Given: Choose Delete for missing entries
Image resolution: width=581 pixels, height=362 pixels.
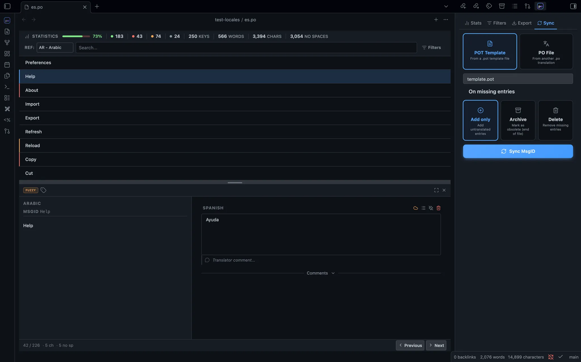Looking at the screenshot, I should click(555, 120).
